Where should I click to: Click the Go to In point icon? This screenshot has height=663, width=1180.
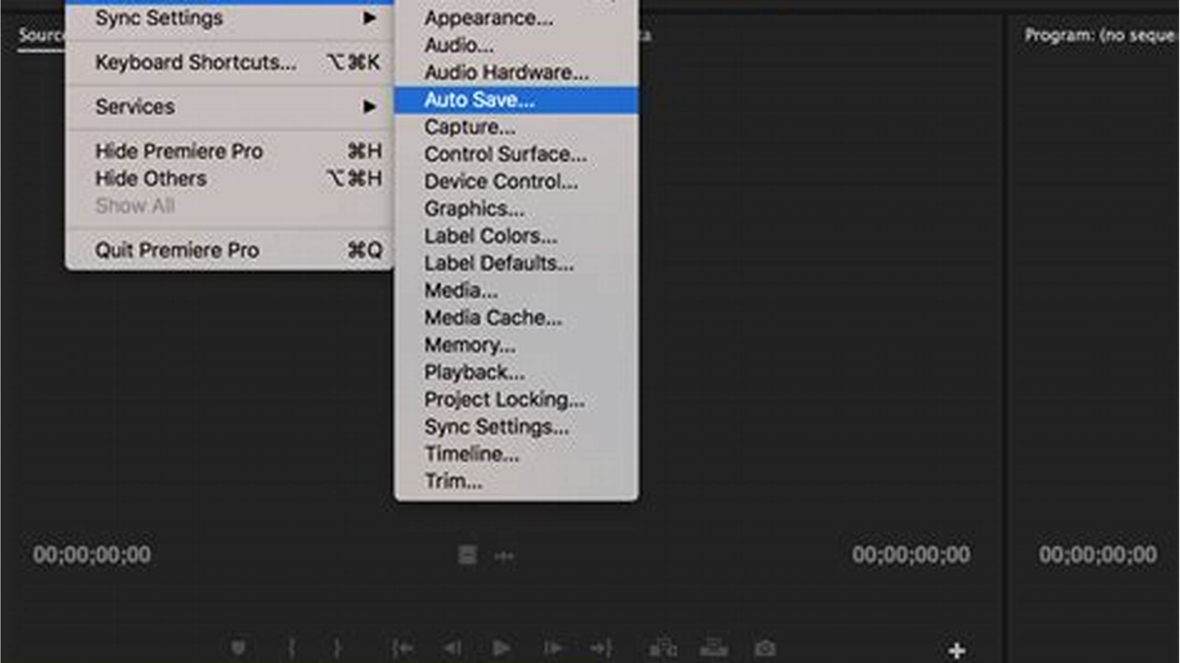402,648
